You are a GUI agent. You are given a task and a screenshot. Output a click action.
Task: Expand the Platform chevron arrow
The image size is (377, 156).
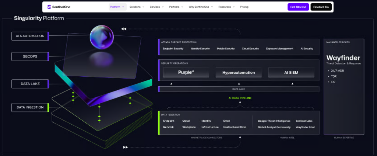pyautogui.click(x=123, y=7)
